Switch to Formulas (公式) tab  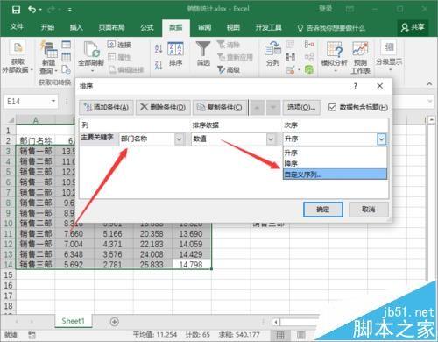pos(146,27)
